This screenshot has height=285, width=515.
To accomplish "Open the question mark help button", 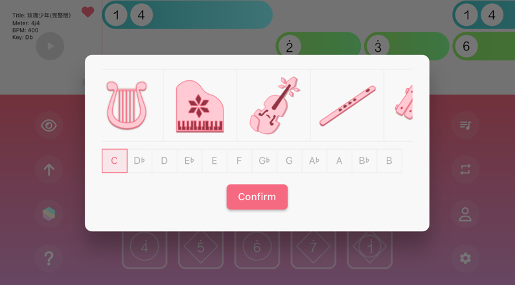I will tap(49, 258).
